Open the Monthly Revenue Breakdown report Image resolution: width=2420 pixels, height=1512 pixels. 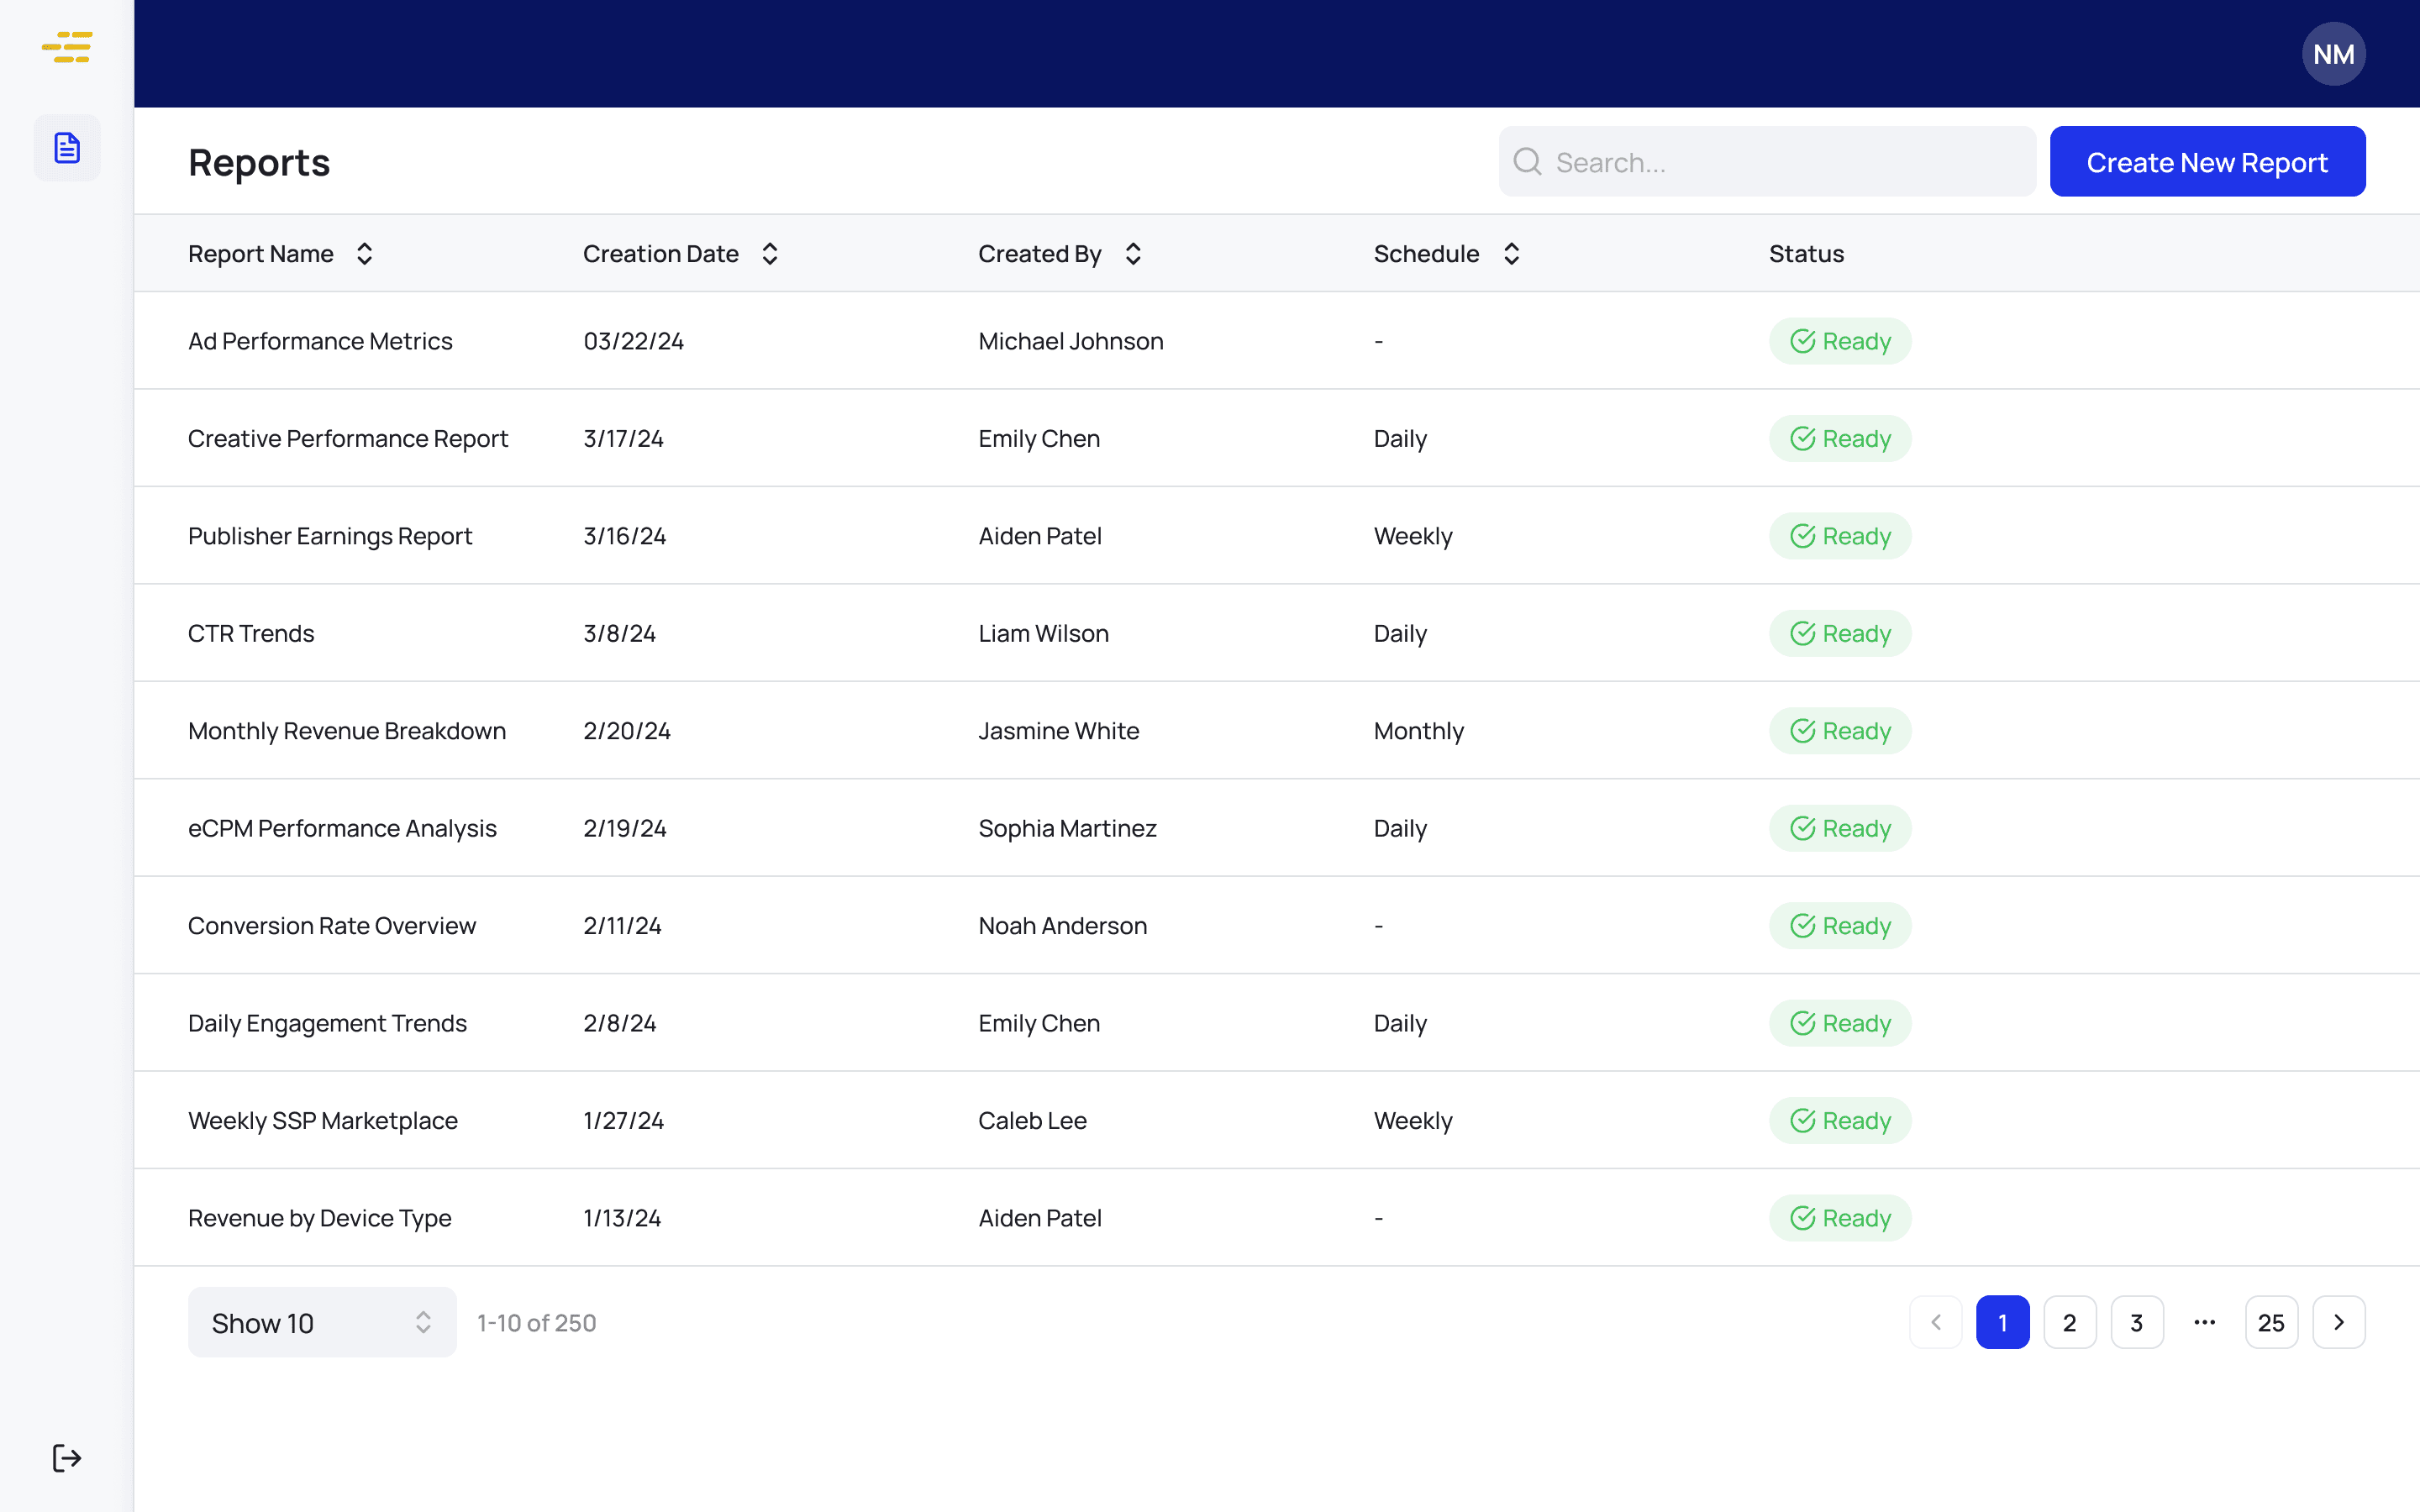point(347,731)
